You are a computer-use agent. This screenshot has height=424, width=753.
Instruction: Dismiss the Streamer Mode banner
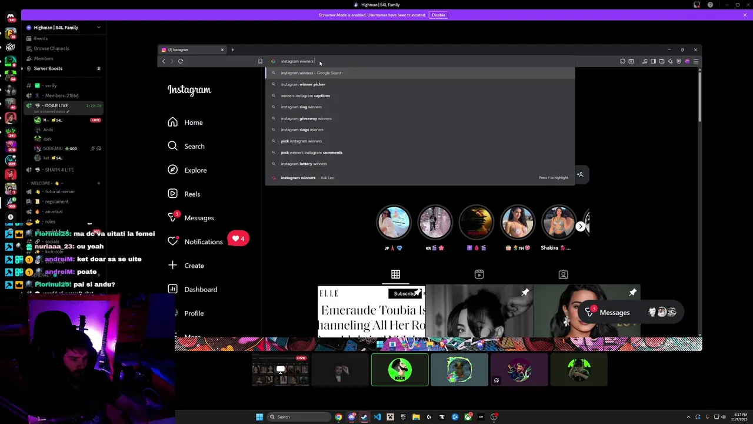(x=745, y=15)
